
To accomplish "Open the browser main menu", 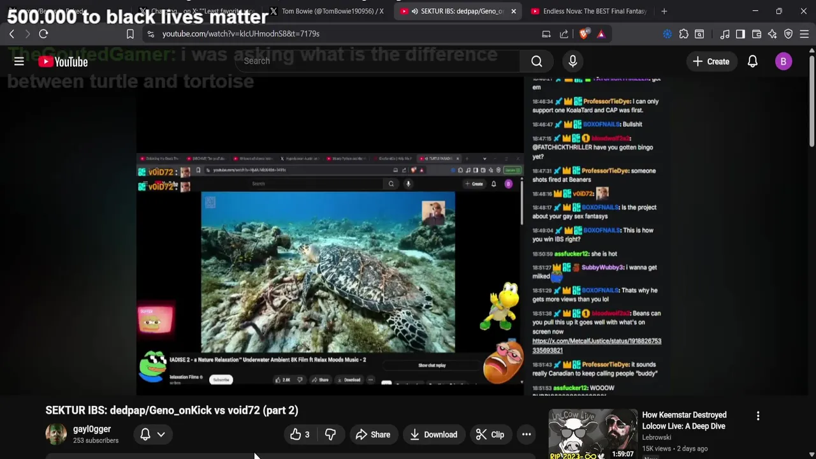I will coord(805,34).
